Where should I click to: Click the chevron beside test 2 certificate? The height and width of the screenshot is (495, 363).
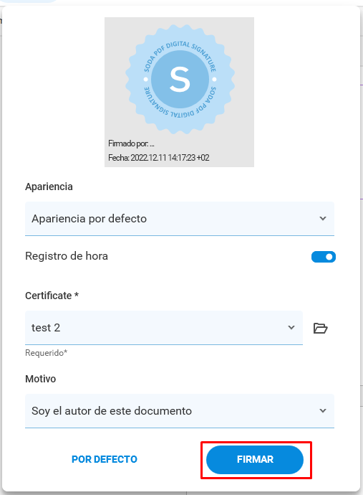pos(291,328)
